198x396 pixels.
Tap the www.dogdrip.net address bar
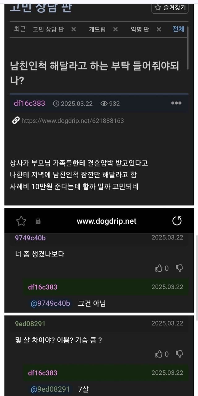point(106,221)
